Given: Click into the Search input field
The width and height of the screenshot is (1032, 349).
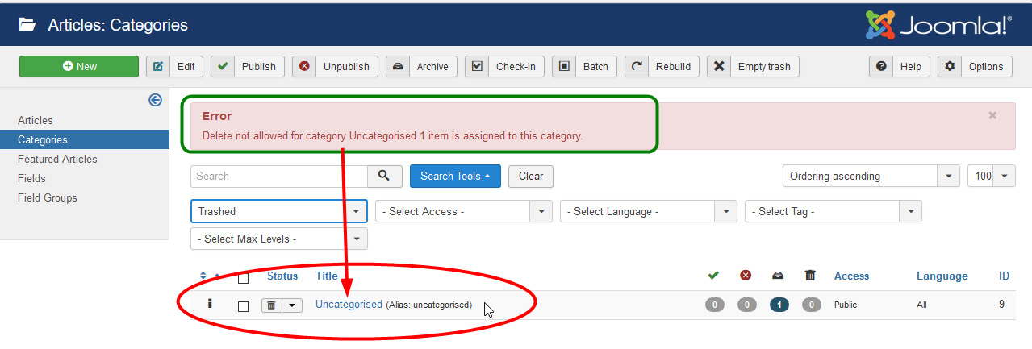Looking at the screenshot, I should (279, 176).
